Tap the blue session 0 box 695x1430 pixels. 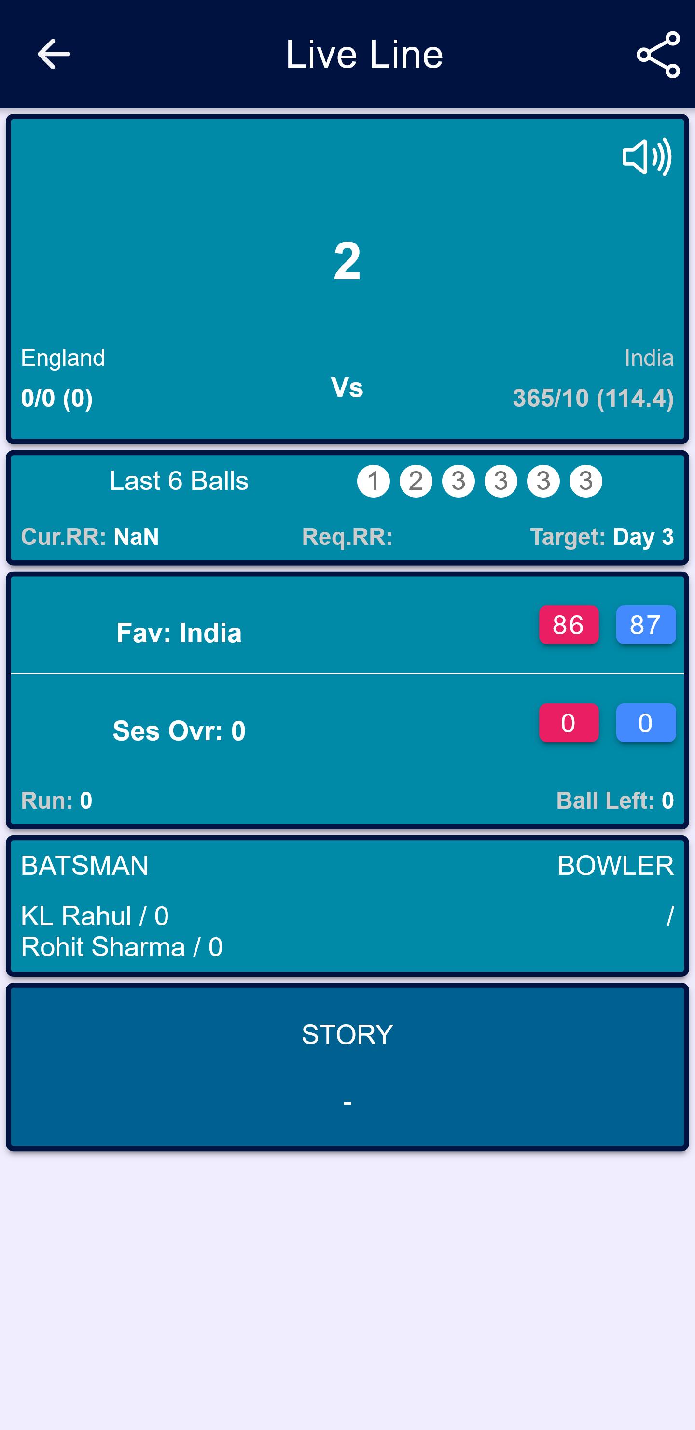point(646,723)
